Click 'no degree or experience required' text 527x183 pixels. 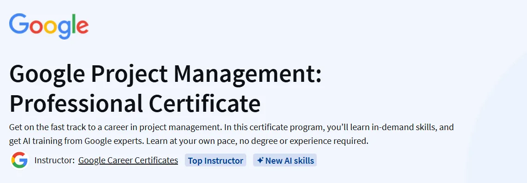tap(303, 141)
